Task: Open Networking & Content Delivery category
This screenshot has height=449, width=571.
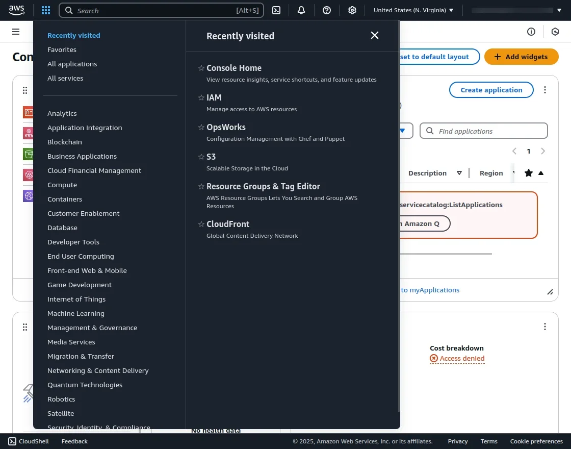Action: (x=98, y=370)
